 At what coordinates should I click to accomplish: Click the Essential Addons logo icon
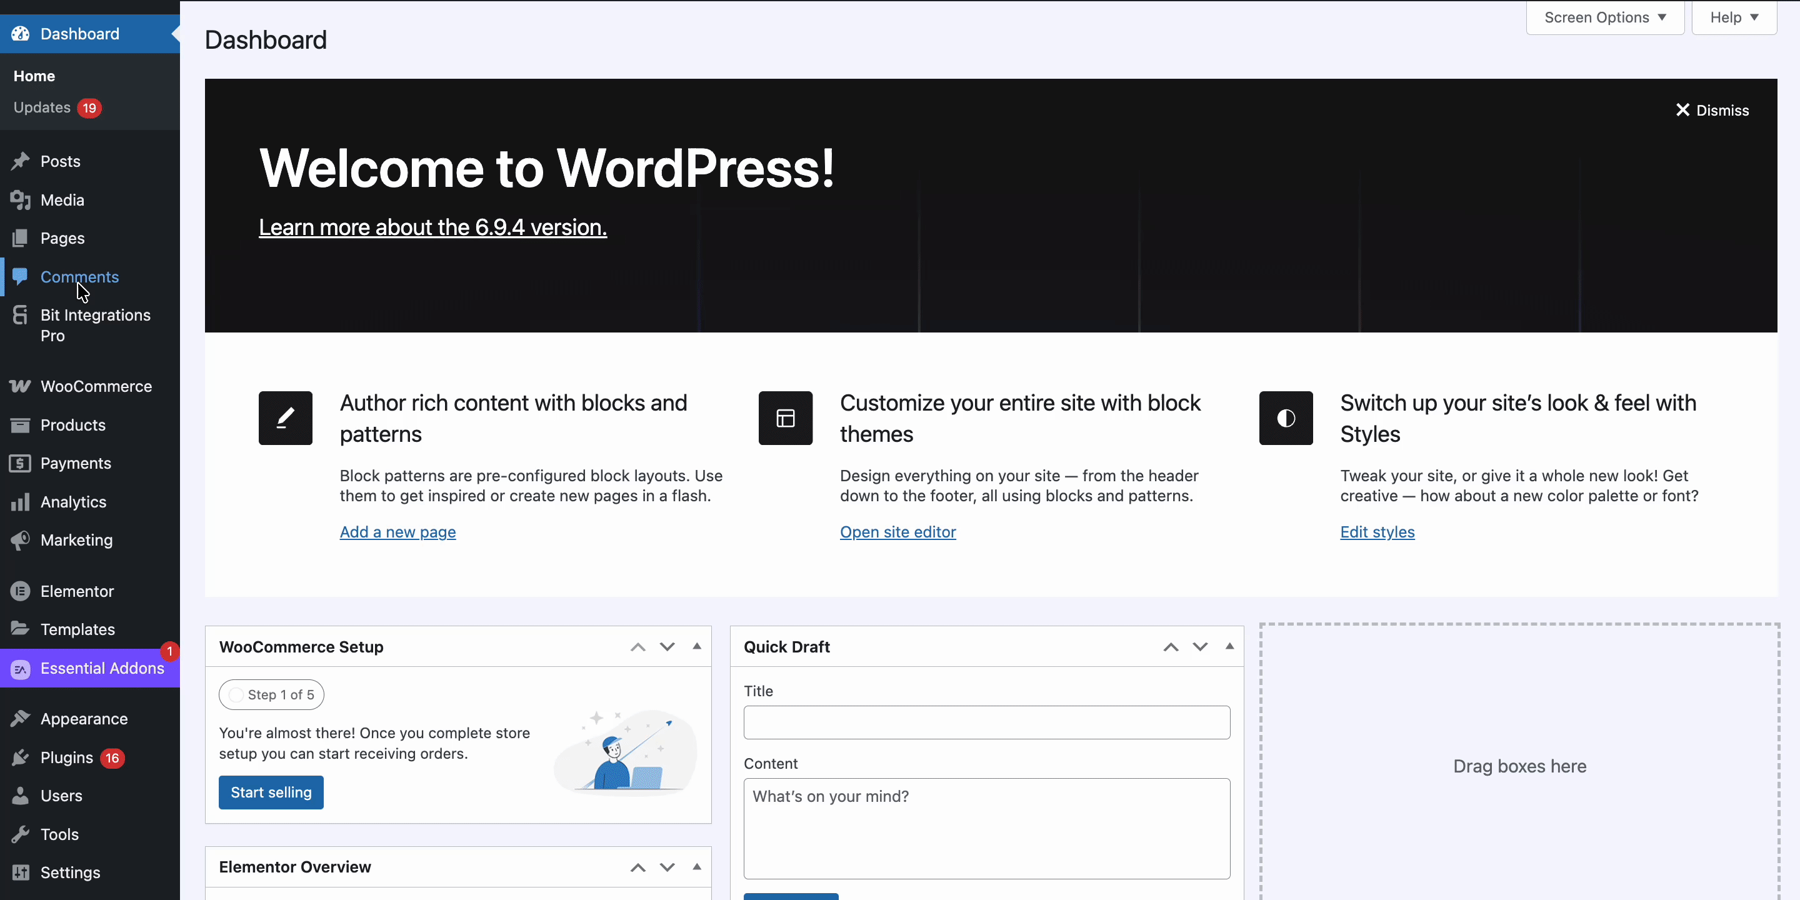pos(20,669)
